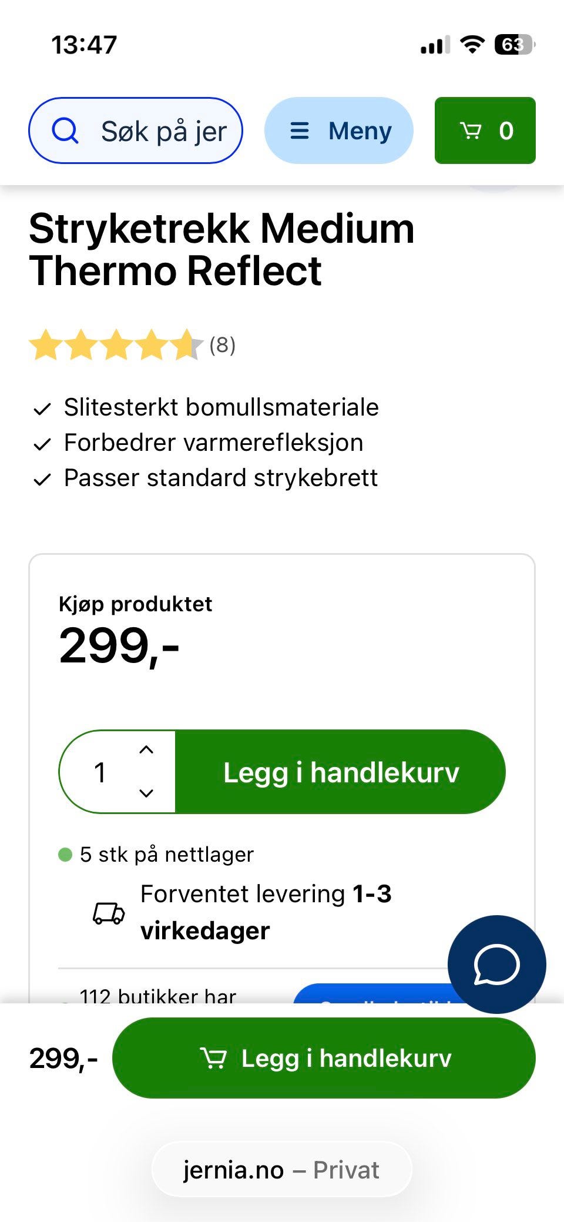Open the chat bubble widget
The height and width of the screenshot is (1222, 564).
coord(496,964)
